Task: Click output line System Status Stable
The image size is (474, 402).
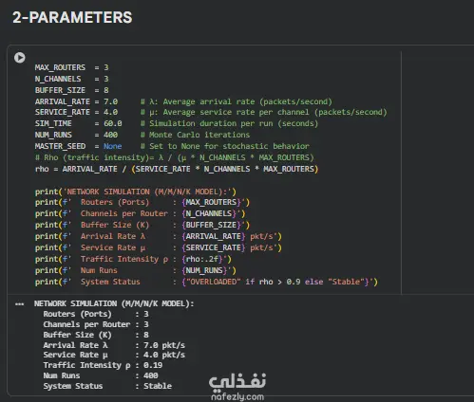Action: coord(107,386)
